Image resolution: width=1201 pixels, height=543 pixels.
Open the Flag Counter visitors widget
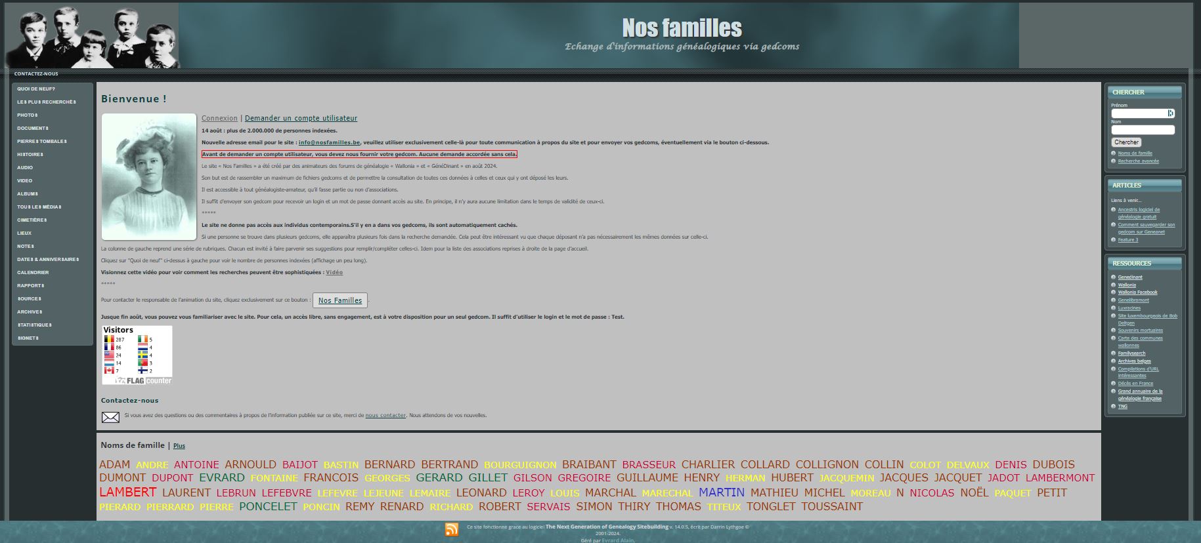(137, 355)
